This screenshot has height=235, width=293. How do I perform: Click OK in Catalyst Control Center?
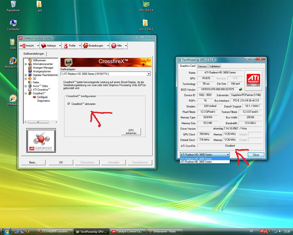(x=61, y=162)
